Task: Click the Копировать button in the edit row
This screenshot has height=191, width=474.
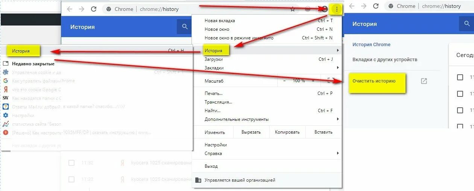Action: point(287,132)
